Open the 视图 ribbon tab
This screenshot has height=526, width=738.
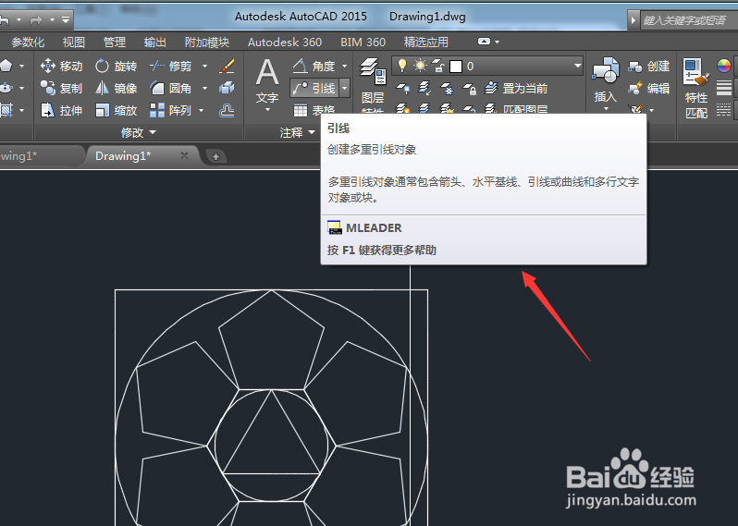click(73, 43)
